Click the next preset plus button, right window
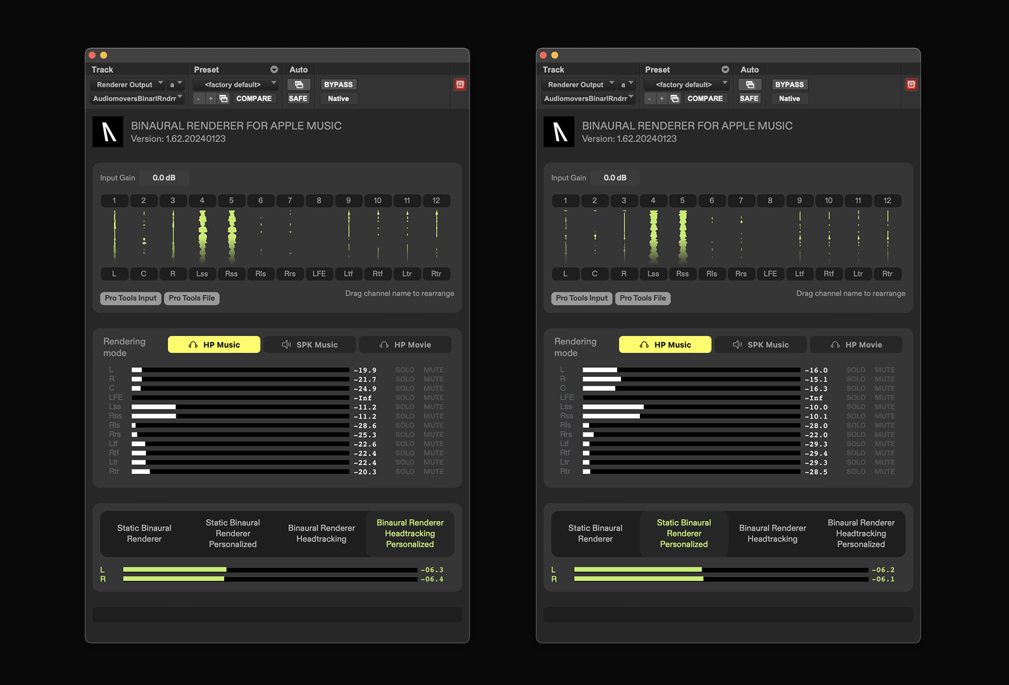The image size is (1009, 685). point(662,98)
